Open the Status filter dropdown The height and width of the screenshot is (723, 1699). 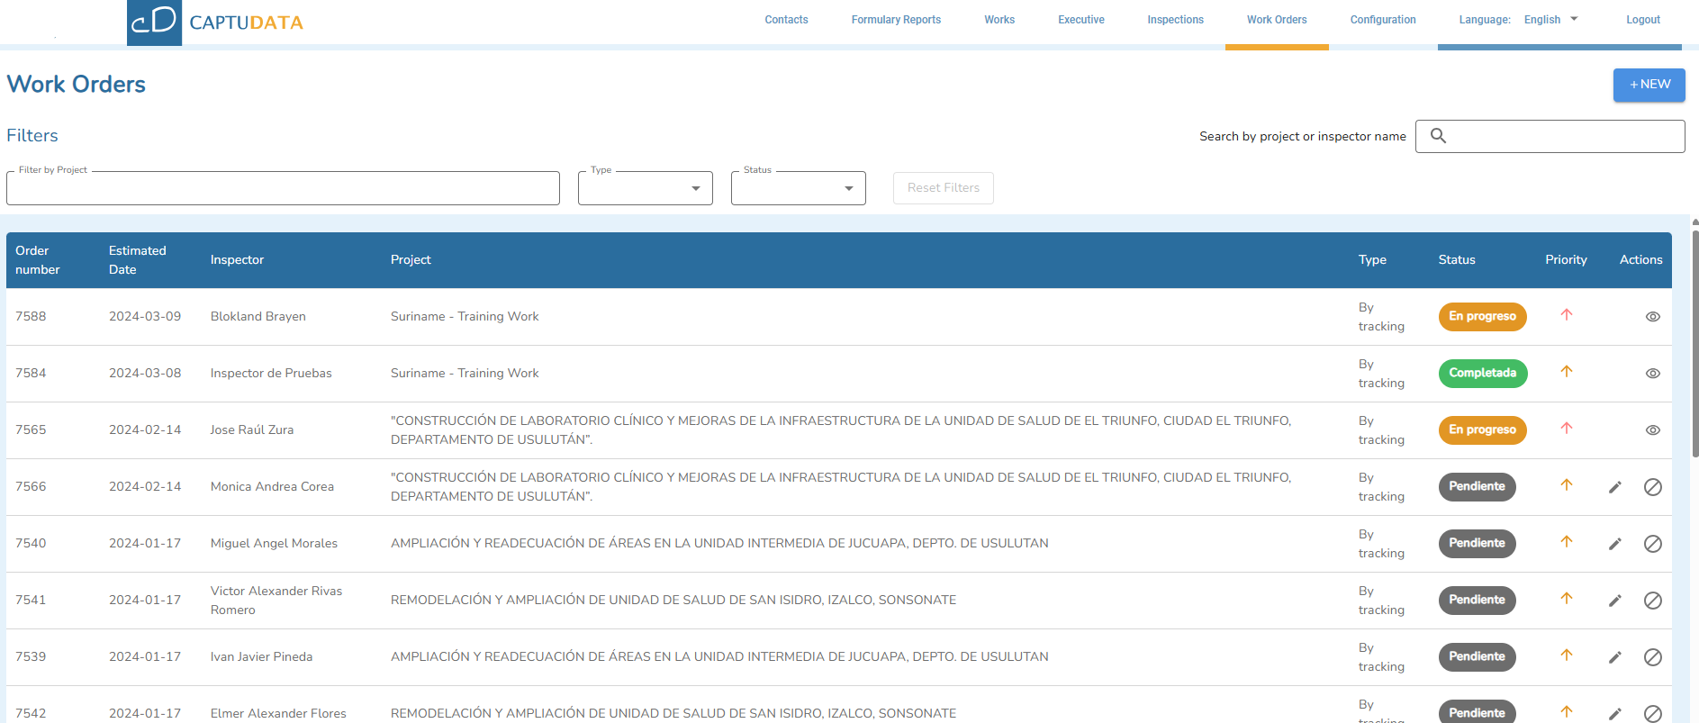[x=798, y=188]
